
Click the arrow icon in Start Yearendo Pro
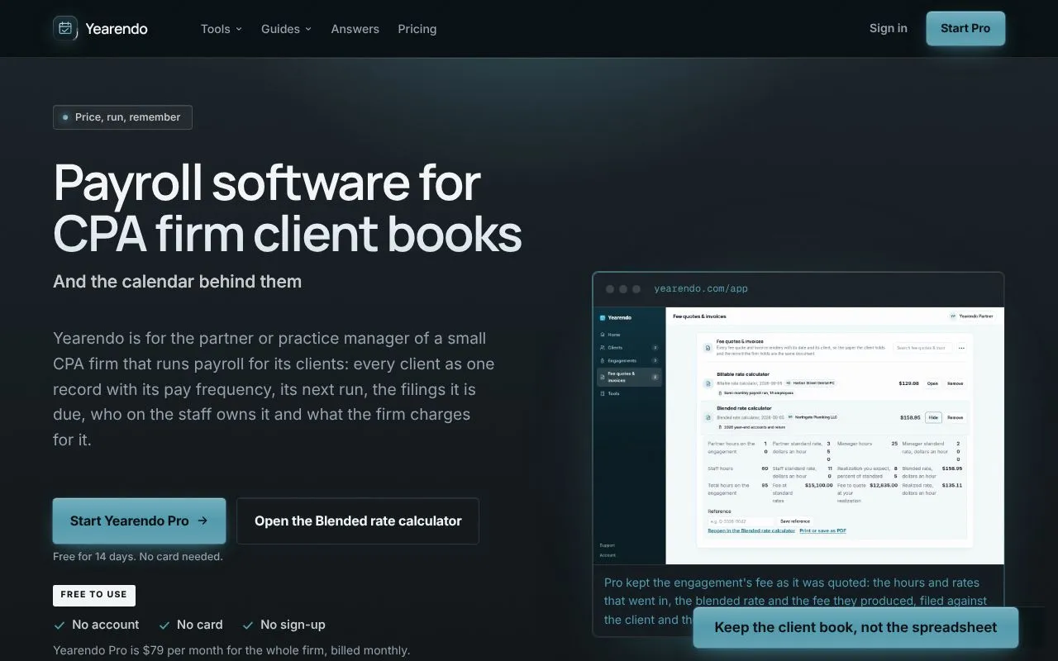203,521
